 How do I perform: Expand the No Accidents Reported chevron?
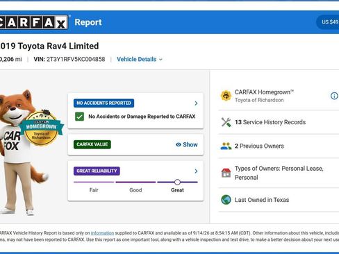tap(196, 103)
